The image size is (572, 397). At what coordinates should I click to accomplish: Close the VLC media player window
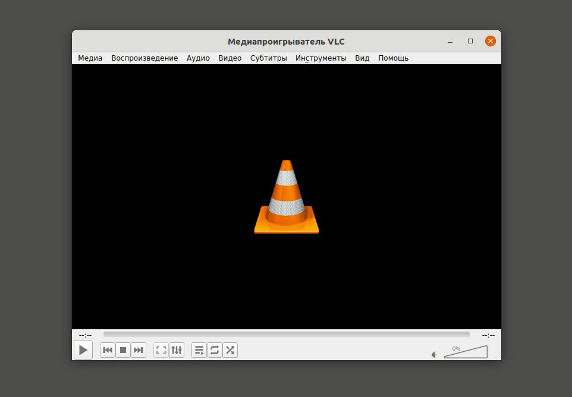[x=491, y=41]
